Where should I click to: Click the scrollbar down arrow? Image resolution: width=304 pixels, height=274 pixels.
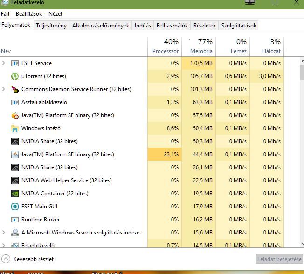click(x=302, y=244)
